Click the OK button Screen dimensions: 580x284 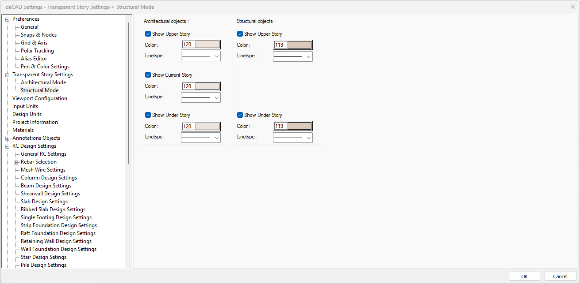[524, 277]
